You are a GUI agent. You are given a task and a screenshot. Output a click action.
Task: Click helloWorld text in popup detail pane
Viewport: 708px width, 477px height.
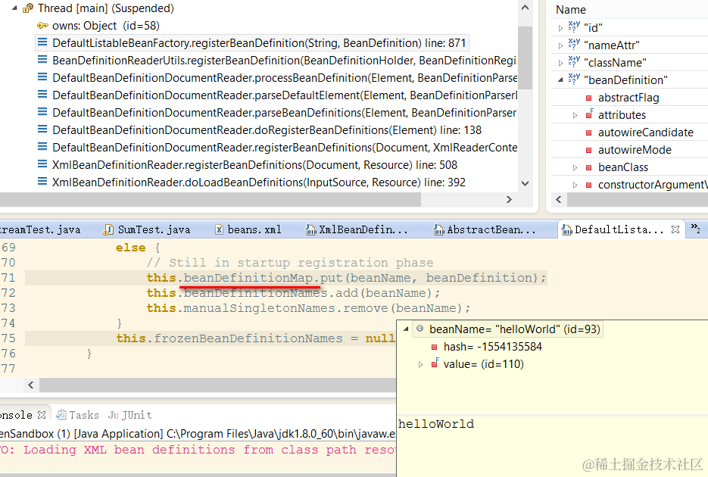[436, 424]
